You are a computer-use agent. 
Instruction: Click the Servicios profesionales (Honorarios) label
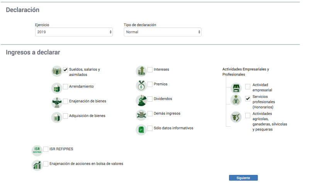[264, 102]
